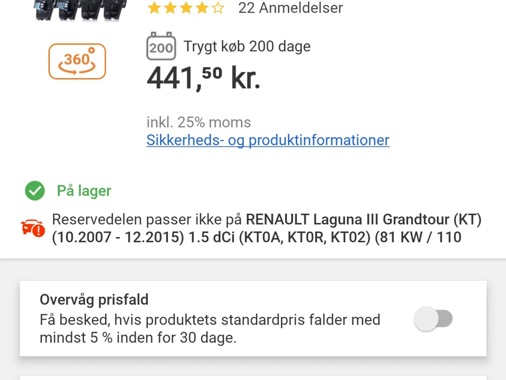The width and height of the screenshot is (506, 380).
Task: Select the empty fifth rating star
Action: coord(217,8)
